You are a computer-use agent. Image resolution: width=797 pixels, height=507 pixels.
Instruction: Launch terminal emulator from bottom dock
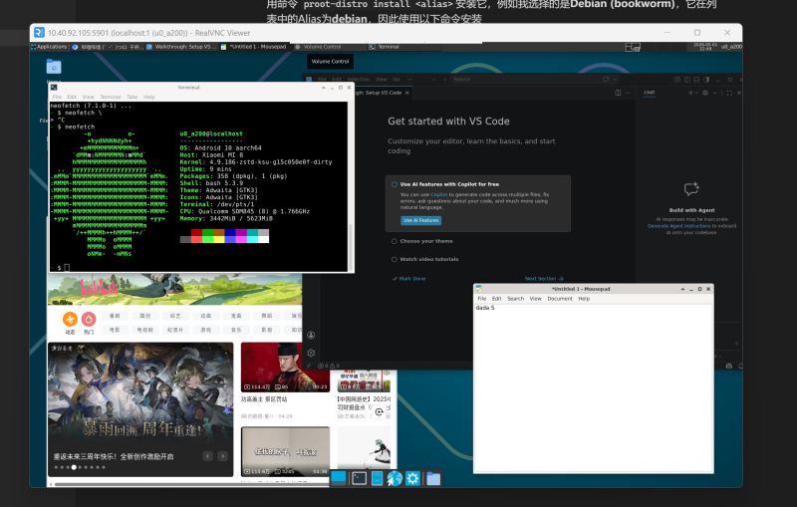click(360, 478)
